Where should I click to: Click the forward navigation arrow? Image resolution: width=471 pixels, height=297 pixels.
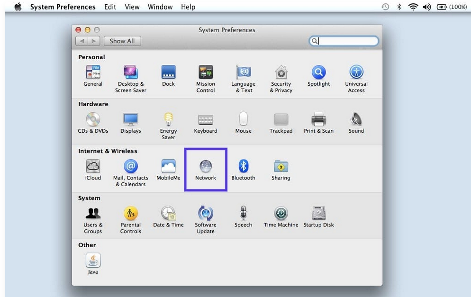94,41
